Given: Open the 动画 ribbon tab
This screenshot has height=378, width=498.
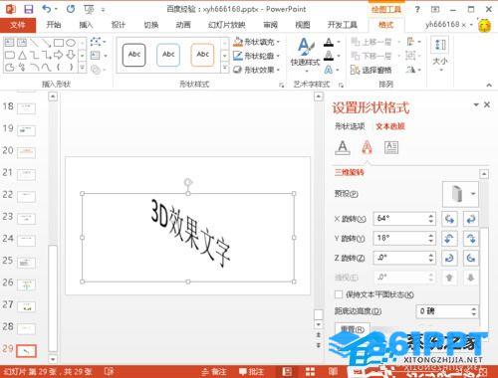Looking at the screenshot, I should [x=183, y=25].
